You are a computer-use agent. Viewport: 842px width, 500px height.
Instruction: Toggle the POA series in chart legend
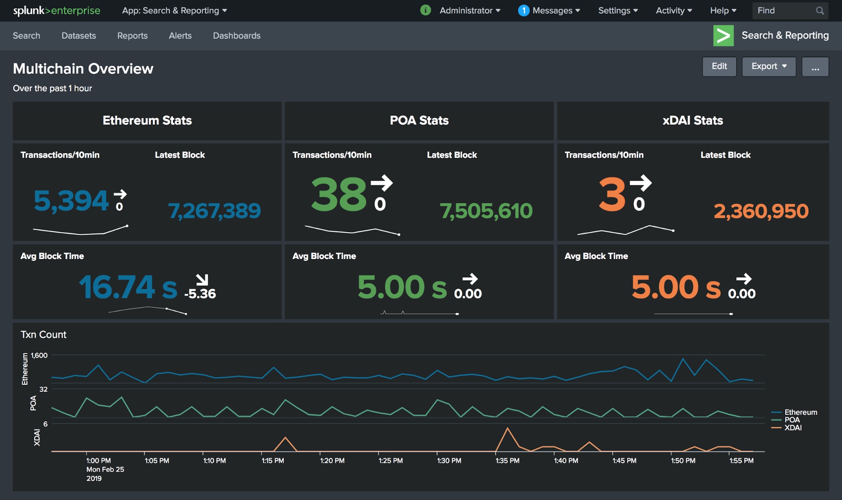(786, 420)
